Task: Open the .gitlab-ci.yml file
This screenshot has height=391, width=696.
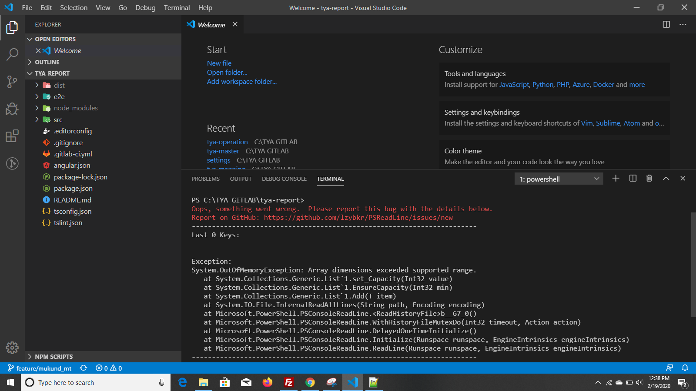Action: pos(103,154)
